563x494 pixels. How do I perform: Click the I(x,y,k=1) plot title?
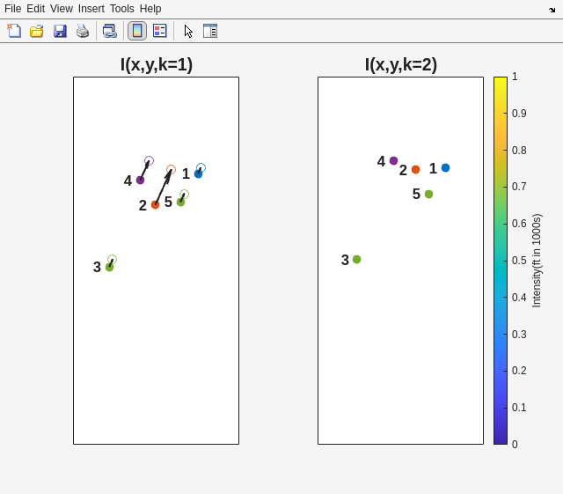156,64
